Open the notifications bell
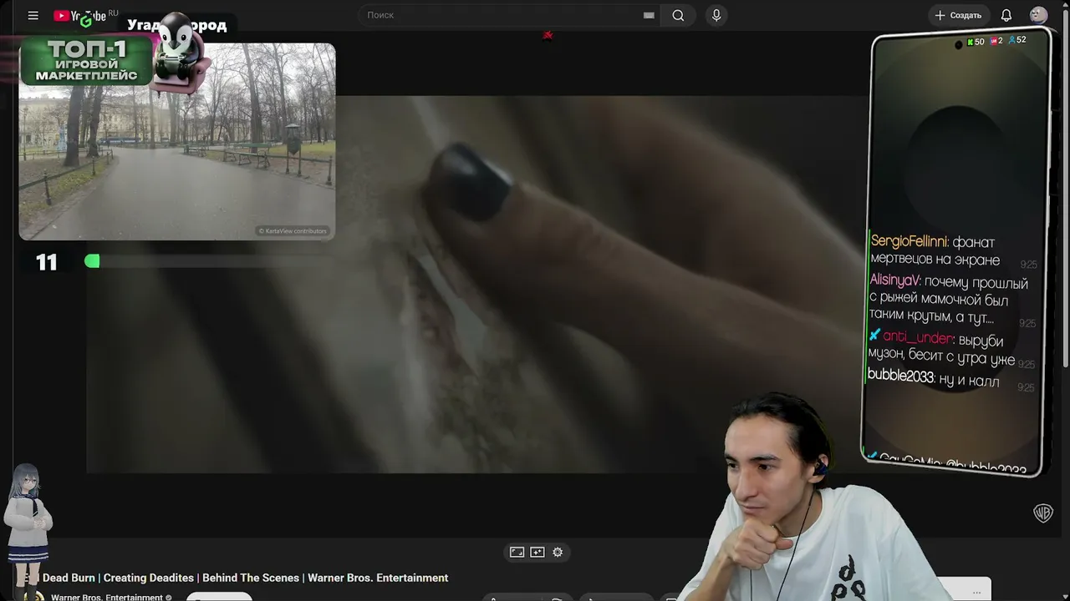The width and height of the screenshot is (1070, 601). 1006,15
